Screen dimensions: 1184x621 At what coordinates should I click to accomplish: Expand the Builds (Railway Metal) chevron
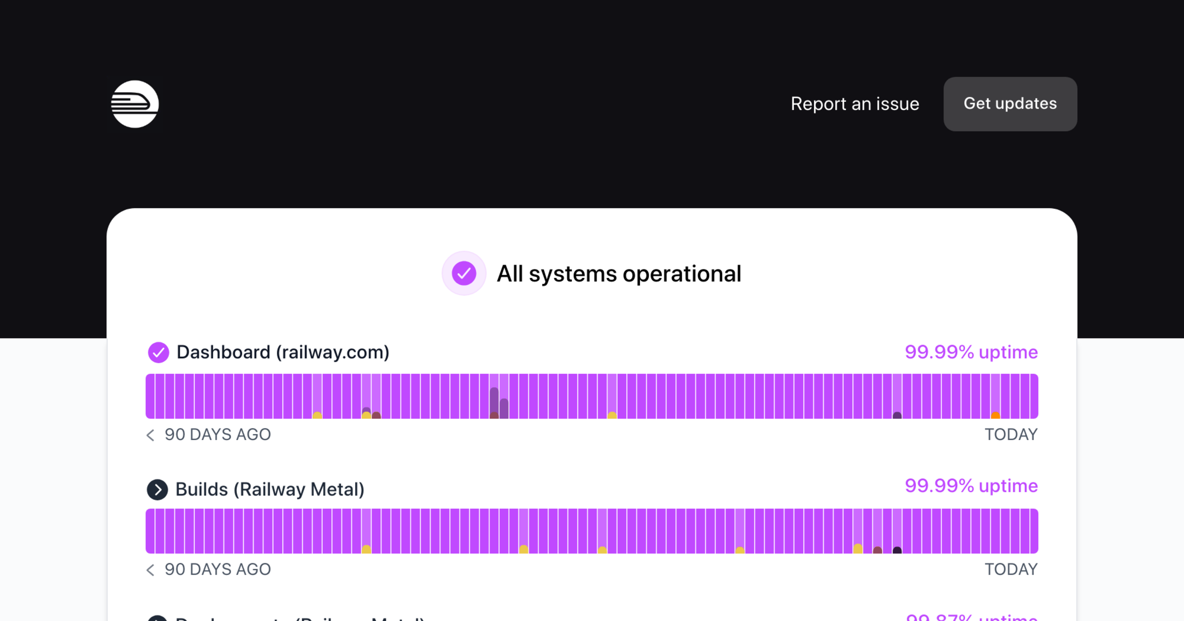click(x=157, y=489)
